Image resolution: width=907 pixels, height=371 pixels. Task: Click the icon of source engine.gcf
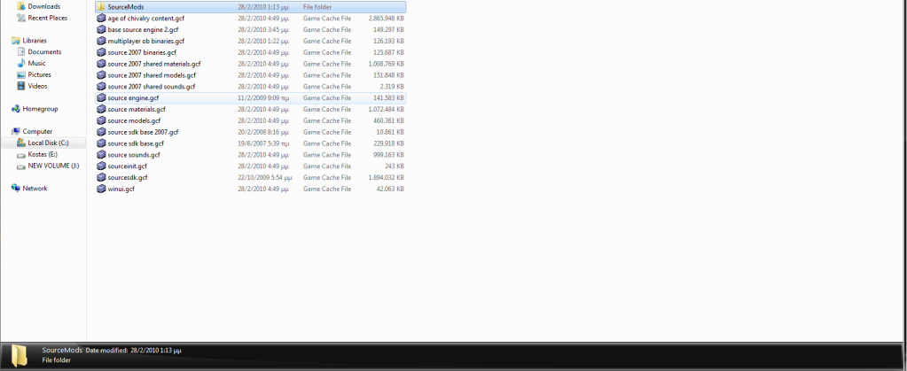point(101,98)
